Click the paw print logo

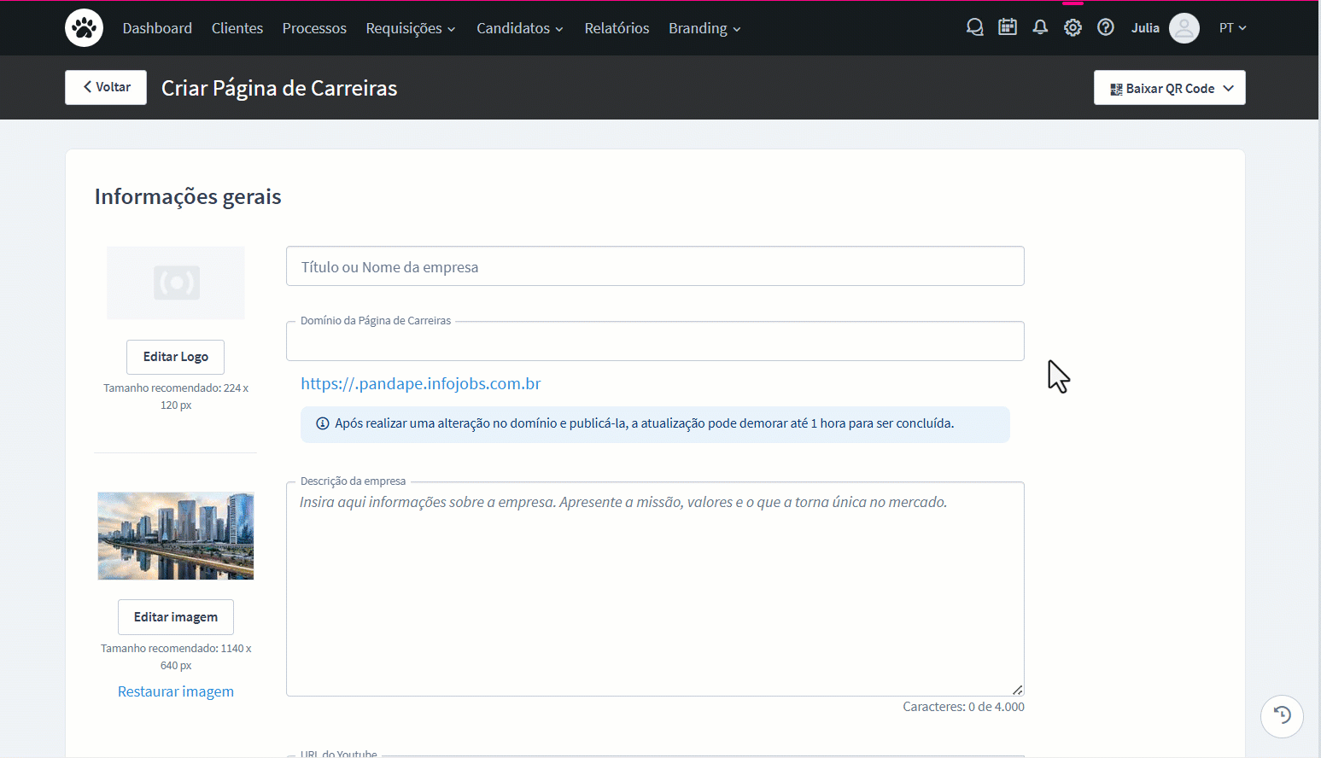pos(83,27)
